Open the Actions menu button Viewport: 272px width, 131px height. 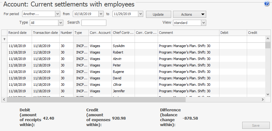point(189,14)
